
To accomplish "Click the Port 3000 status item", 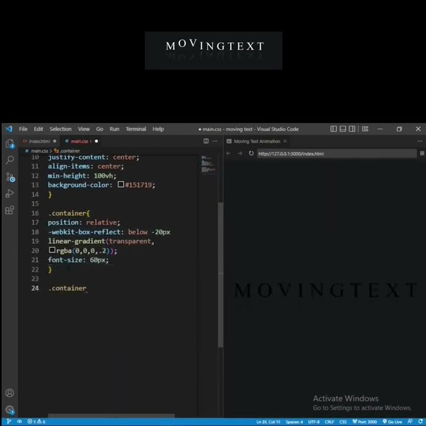I will pos(364,422).
